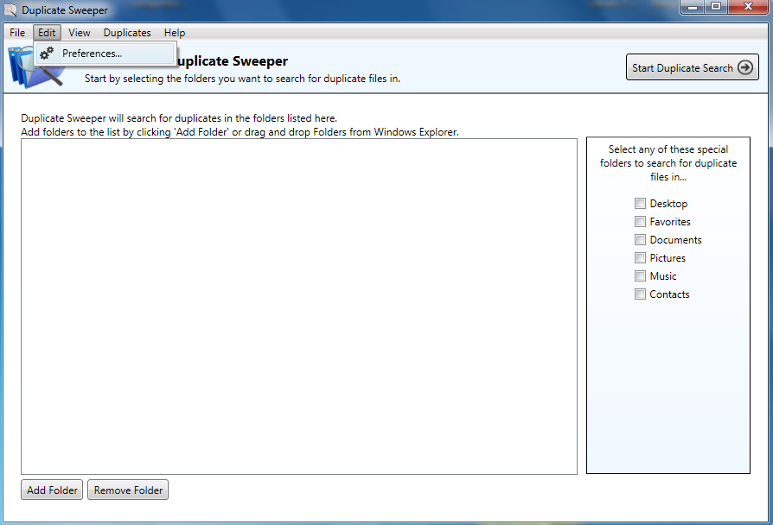Viewport: 773px width, 525px height.
Task: Enable the Desktop checkbox
Action: (640, 204)
